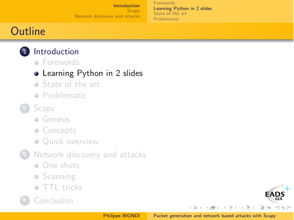
Task: Click the frame stack navigation icon
Action: tap(212, 208)
